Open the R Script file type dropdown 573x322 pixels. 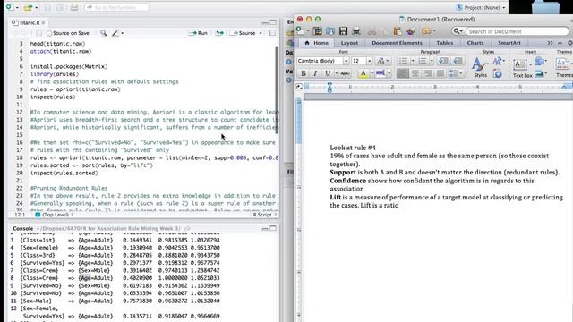pos(265,215)
